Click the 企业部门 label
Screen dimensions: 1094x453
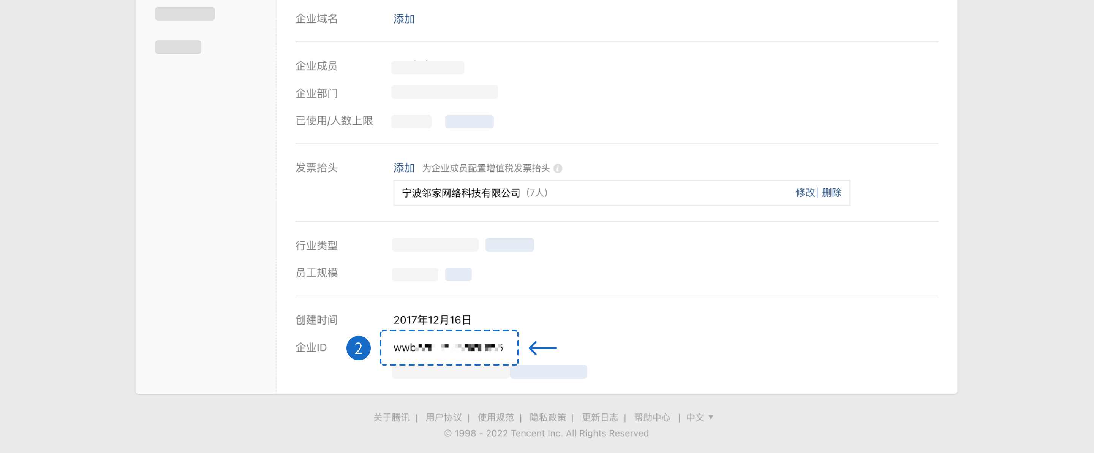[316, 93]
